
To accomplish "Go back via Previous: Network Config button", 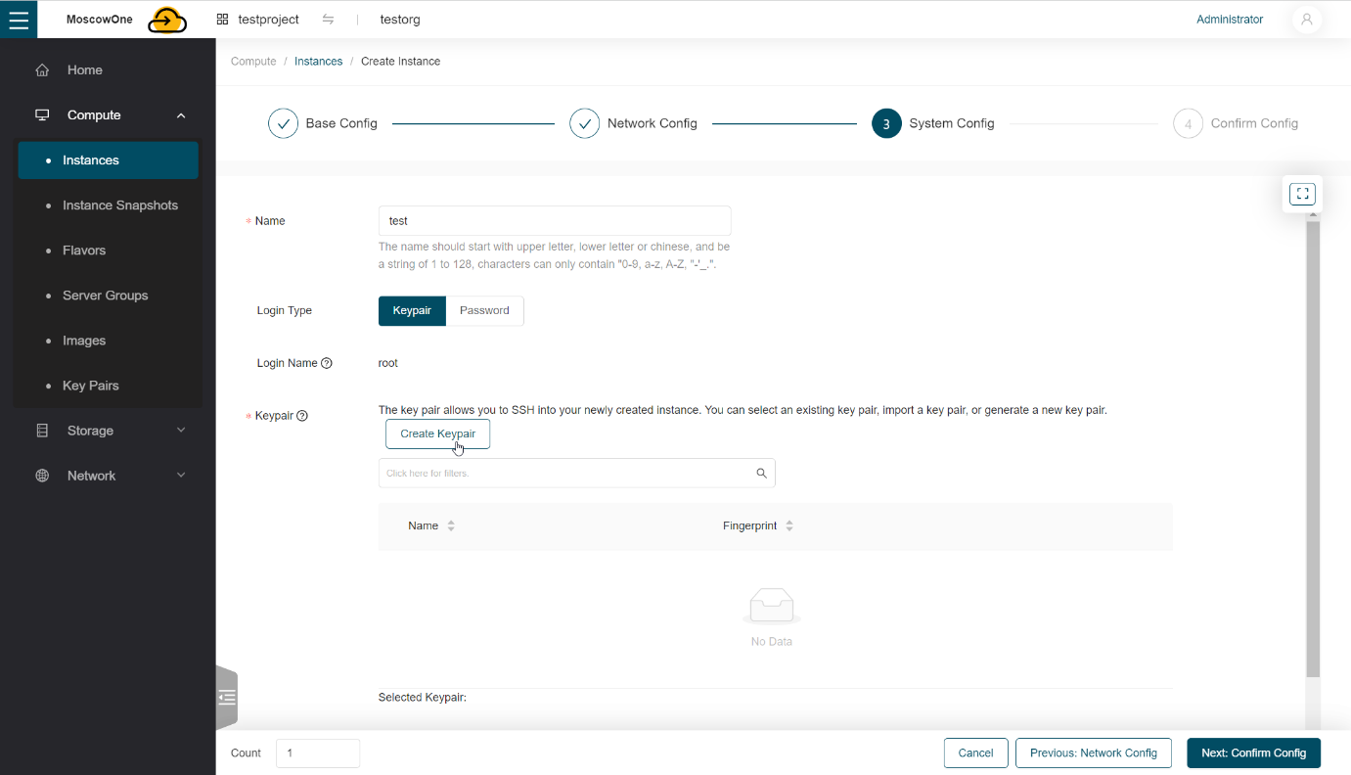I will click(1093, 752).
